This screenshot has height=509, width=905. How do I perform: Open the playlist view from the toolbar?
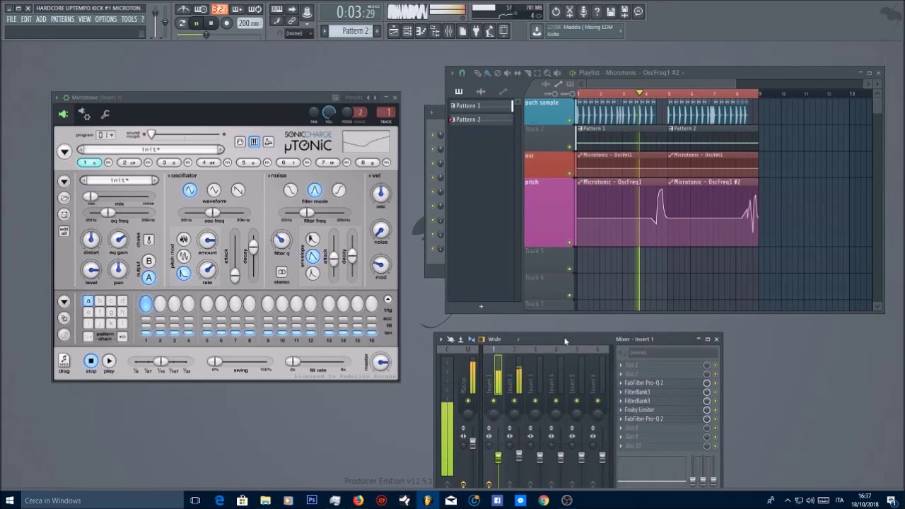[394, 31]
